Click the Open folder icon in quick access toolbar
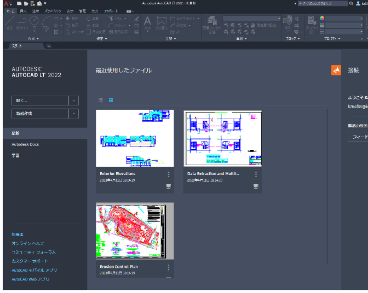Image resolution: width=368 pixels, height=293 pixels. point(26,3)
